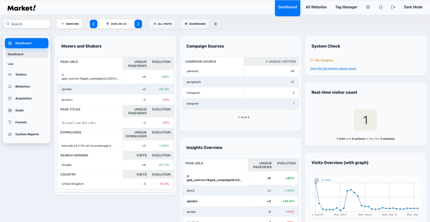
Task: Open the DASHBOARD selector dropdown
Action: (194, 24)
